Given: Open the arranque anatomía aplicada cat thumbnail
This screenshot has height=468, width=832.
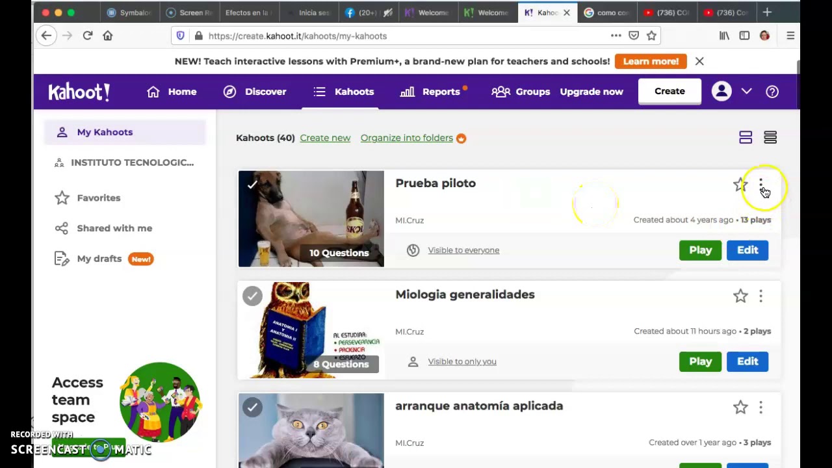Looking at the screenshot, I should (x=311, y=430).
